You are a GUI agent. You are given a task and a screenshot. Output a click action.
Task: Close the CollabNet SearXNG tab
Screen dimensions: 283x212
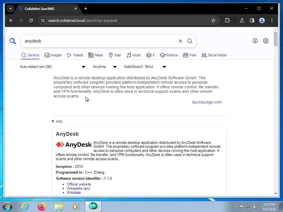76,9
